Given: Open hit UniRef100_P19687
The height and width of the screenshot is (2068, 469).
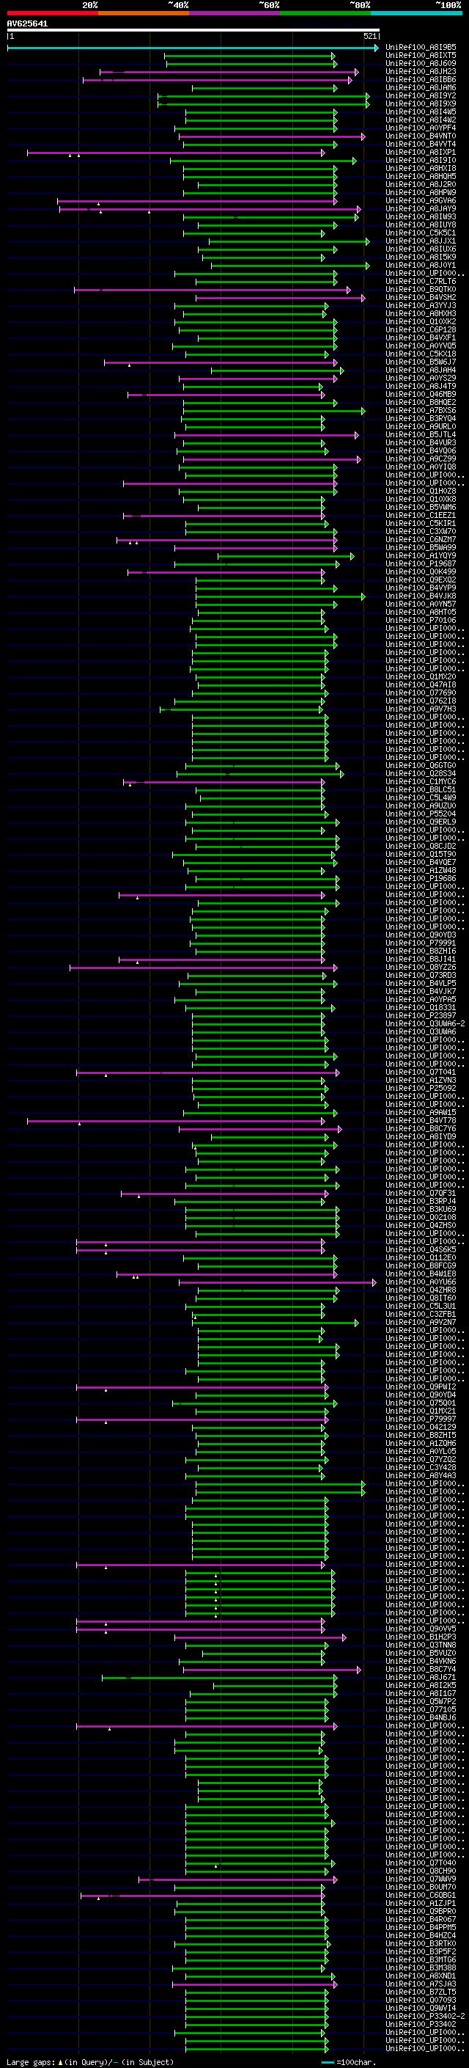Looking at the screenshot, I should click(421, 563).
